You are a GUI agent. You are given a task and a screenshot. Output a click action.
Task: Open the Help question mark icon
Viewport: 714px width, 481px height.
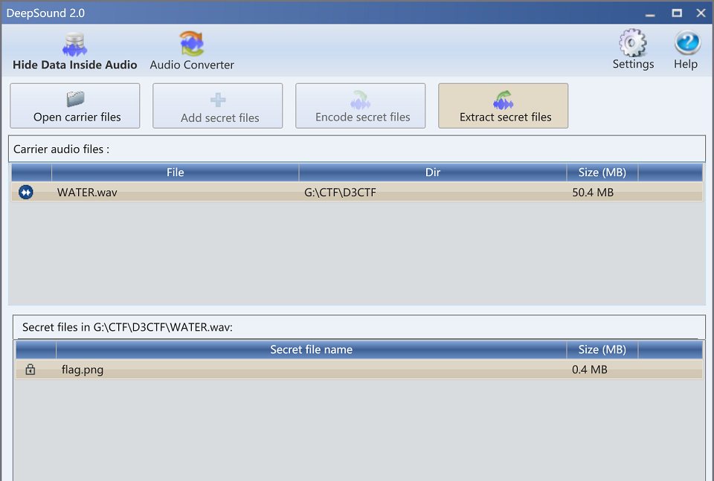tap(686, 50)
